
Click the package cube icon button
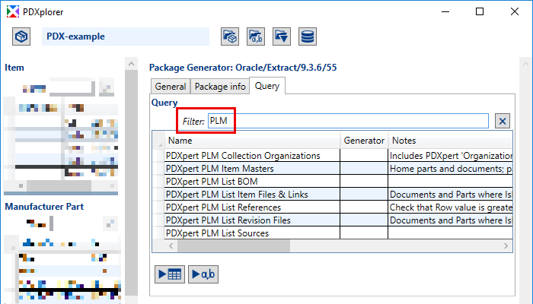tap(21, 36)
